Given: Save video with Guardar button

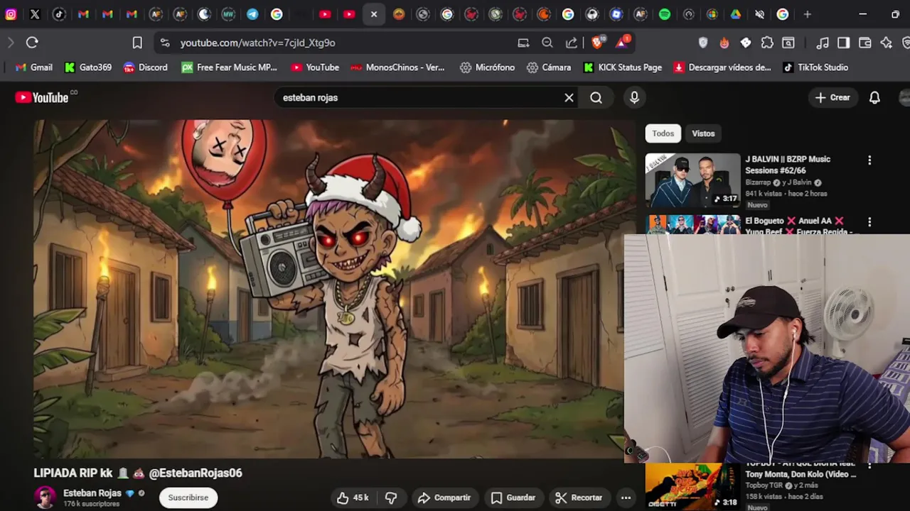Looking at the screenshot, I should coord(513,498).
